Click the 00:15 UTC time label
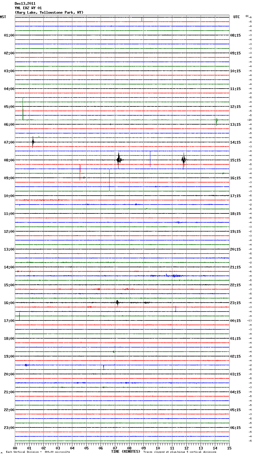 (x=235, y=320)
